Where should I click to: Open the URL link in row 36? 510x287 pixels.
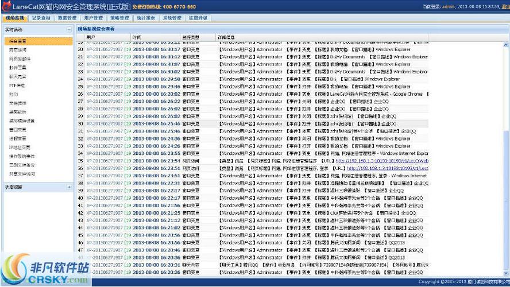388,168
